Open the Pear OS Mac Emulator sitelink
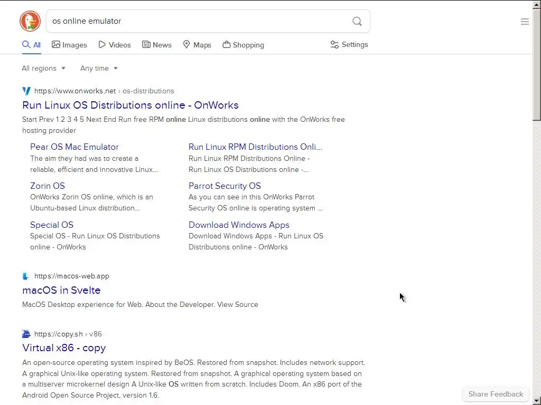541x405 pixels. 74,147
